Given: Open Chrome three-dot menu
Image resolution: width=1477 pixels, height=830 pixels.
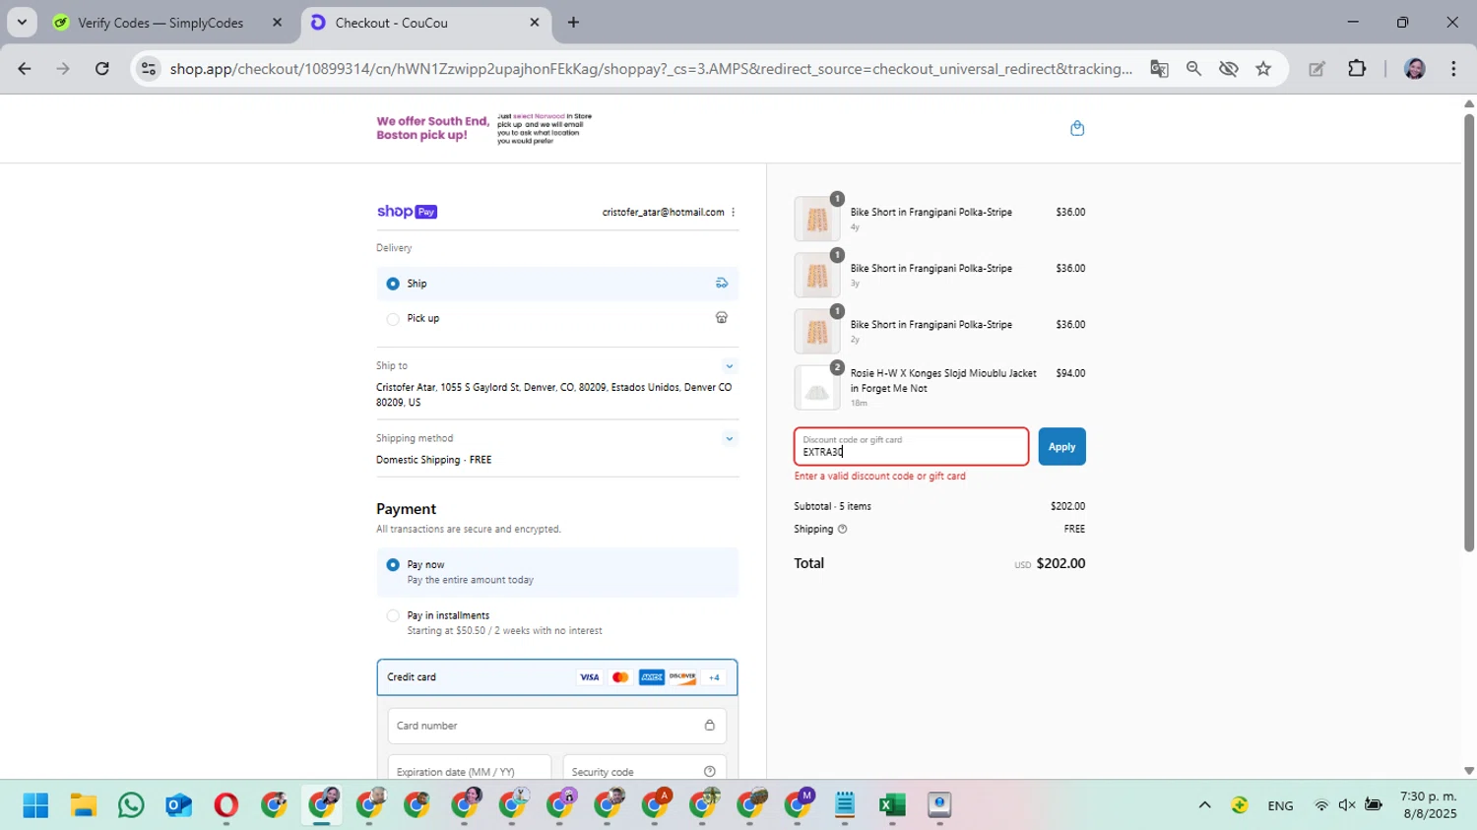Looking at the screenshot, I should click(x=1453, y=69).
